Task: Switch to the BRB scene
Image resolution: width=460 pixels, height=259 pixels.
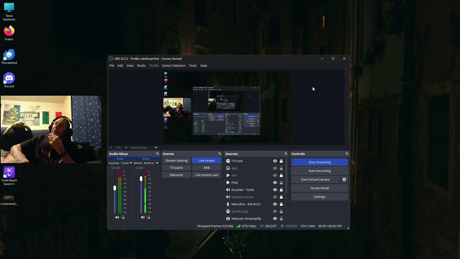Action: tap(207, 168)
